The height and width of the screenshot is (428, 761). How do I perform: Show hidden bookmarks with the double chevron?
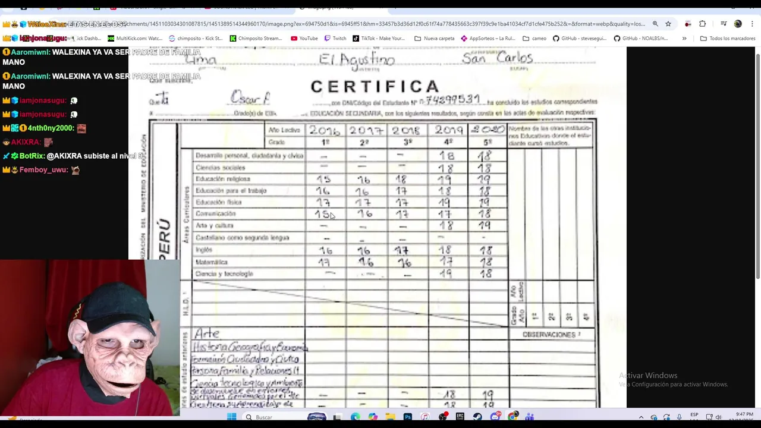pyautogui.click(x=684, y=38)
